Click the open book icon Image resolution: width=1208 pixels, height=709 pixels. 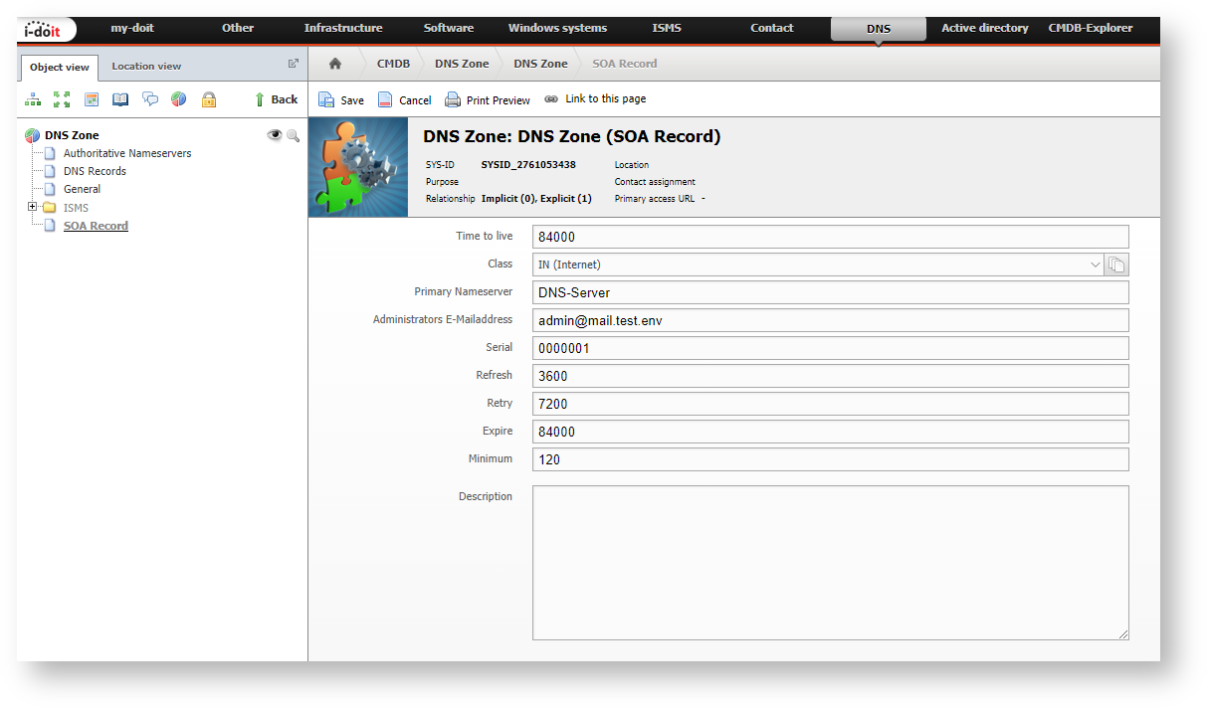click(120, 99)
